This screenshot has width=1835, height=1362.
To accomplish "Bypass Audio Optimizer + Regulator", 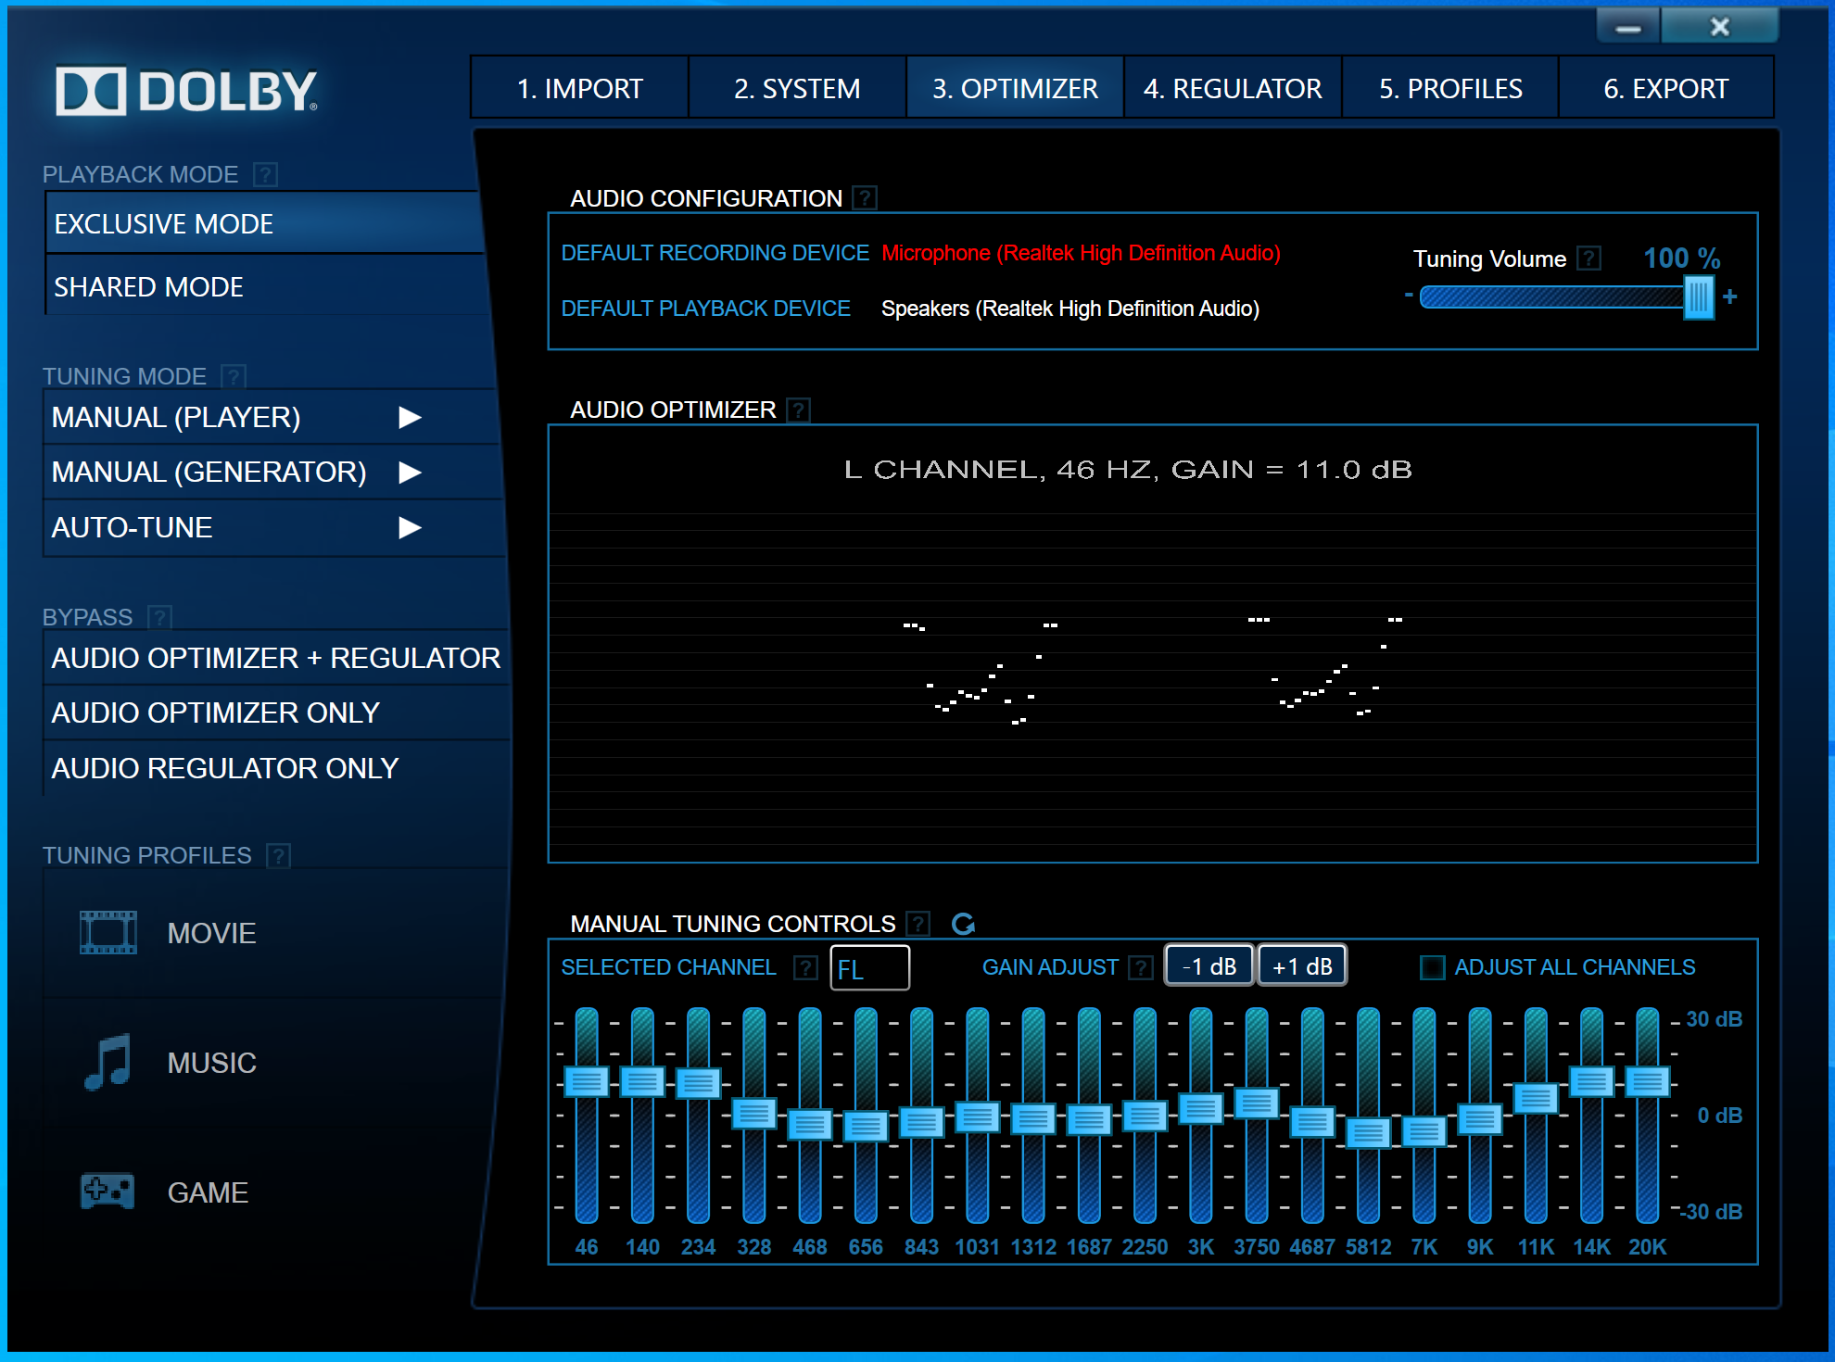I will tap(276, 658).
